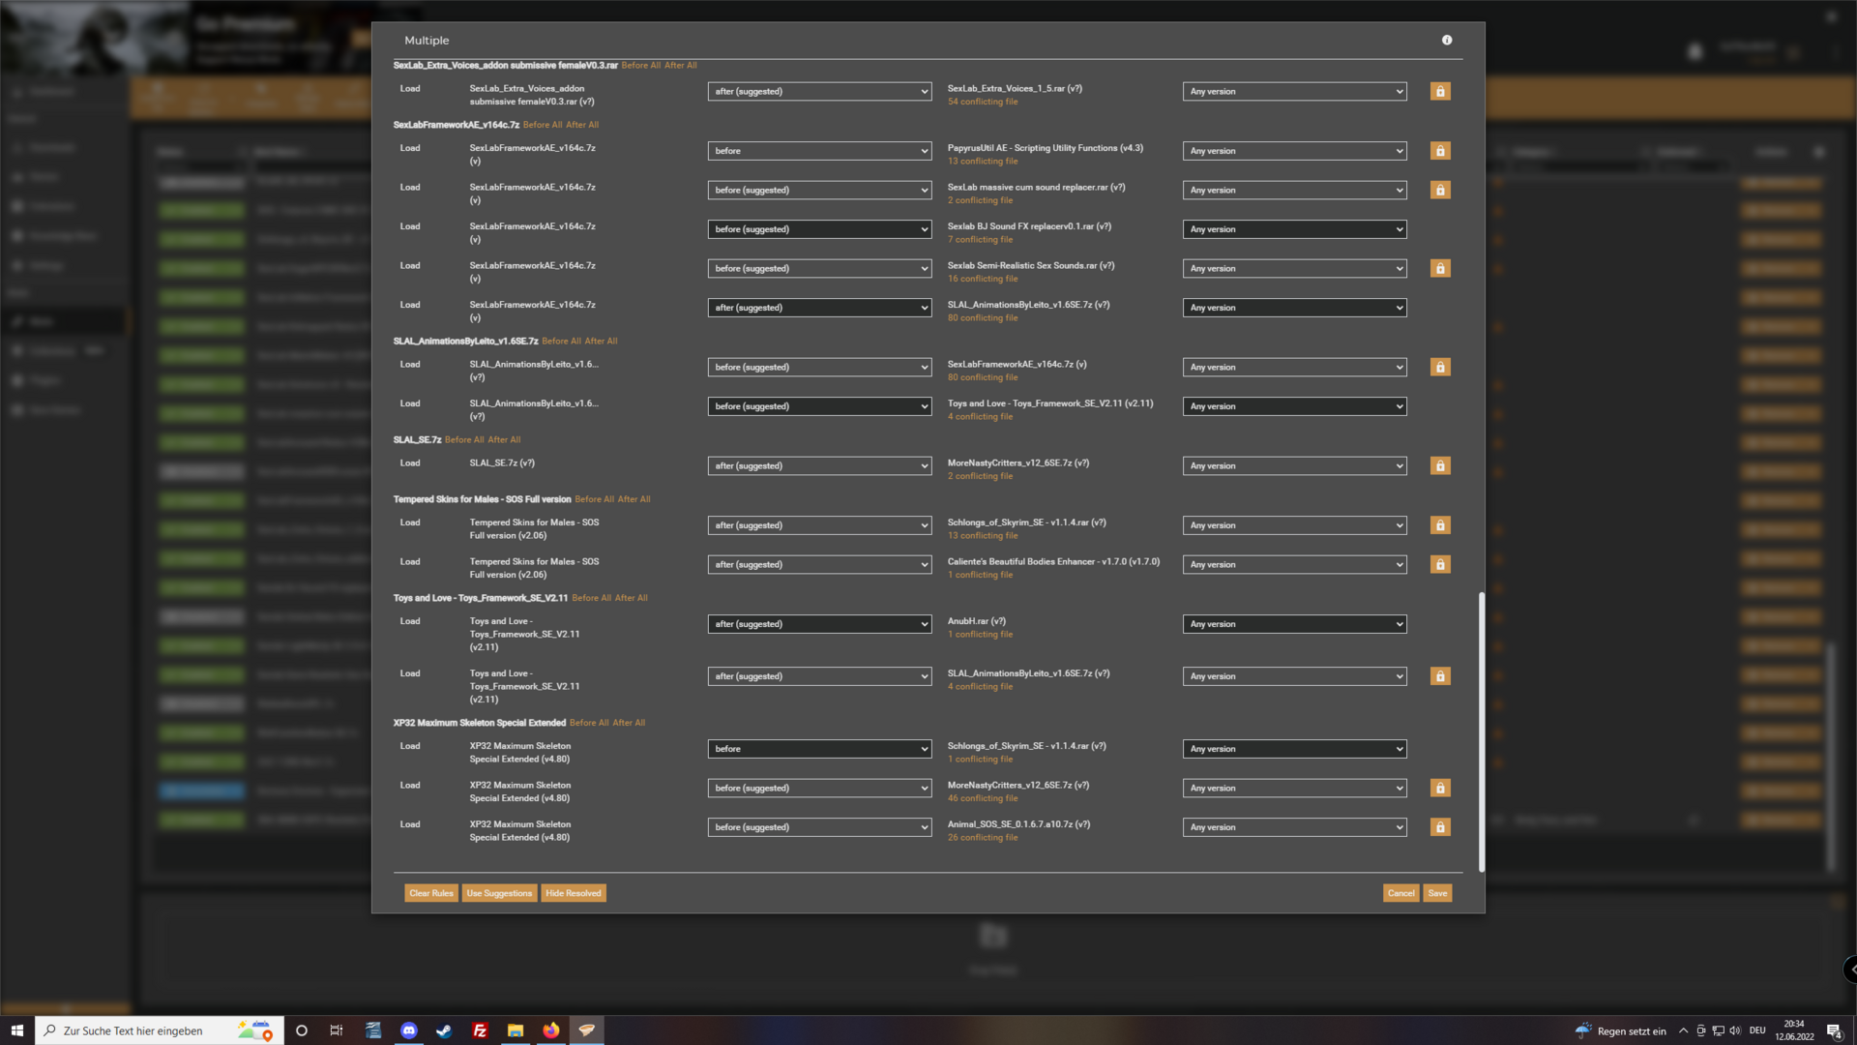Open rule dropdown for Sexlab Semi-Realistic Sex Sounds
This screenshot has height=1045, width=1857.
[x=819, y=268]
